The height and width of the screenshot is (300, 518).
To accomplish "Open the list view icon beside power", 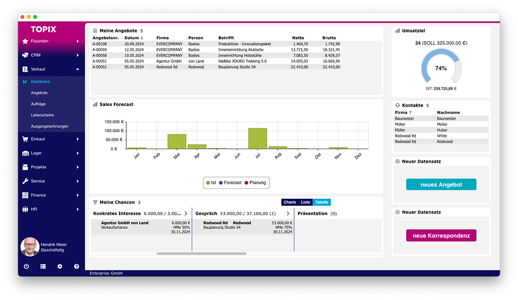I will pos(43,266).
